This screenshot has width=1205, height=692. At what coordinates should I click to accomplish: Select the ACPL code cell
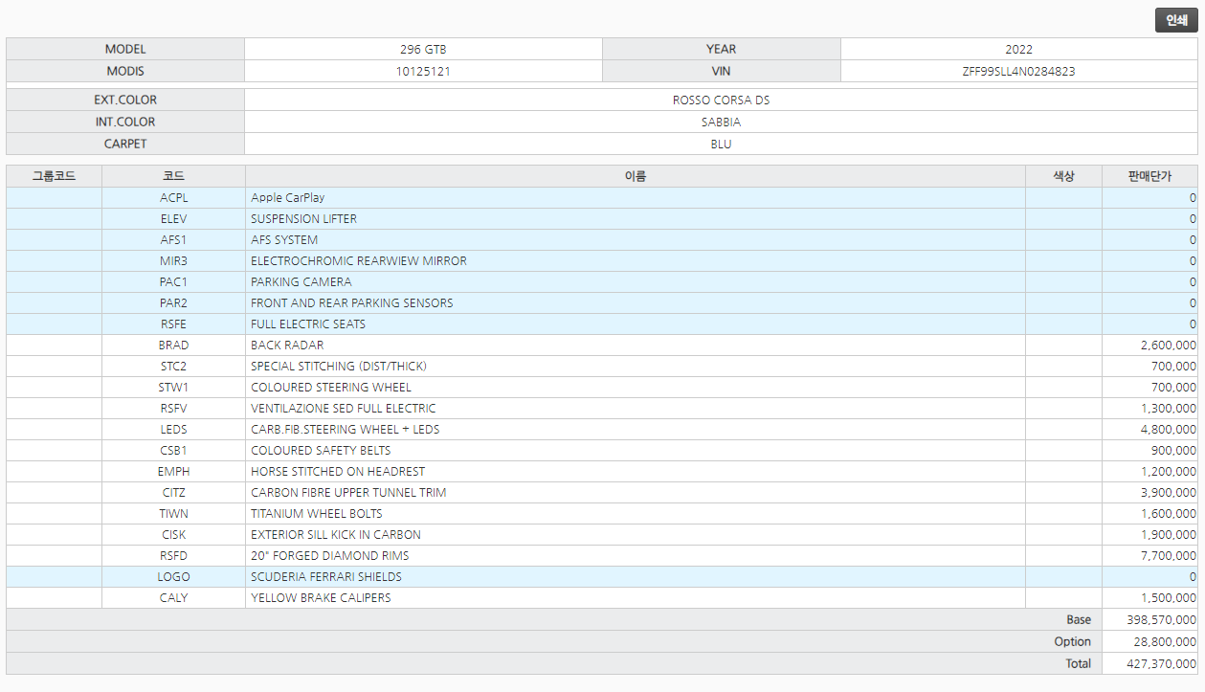pyautogui.click(x=173, y=197)
